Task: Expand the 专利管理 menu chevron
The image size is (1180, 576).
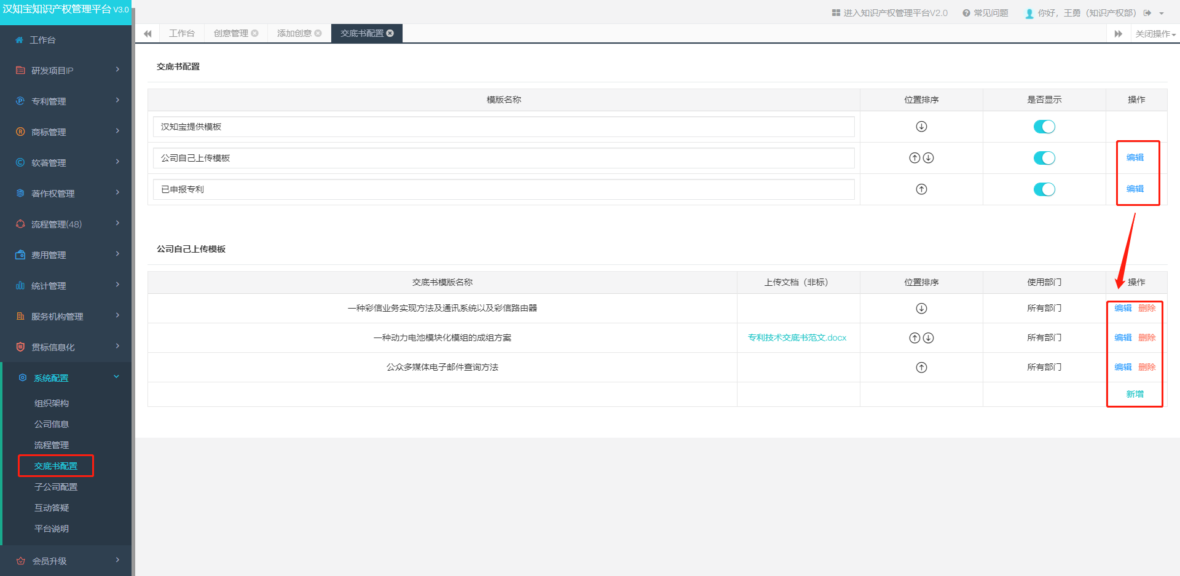Action: coord(117,100)
